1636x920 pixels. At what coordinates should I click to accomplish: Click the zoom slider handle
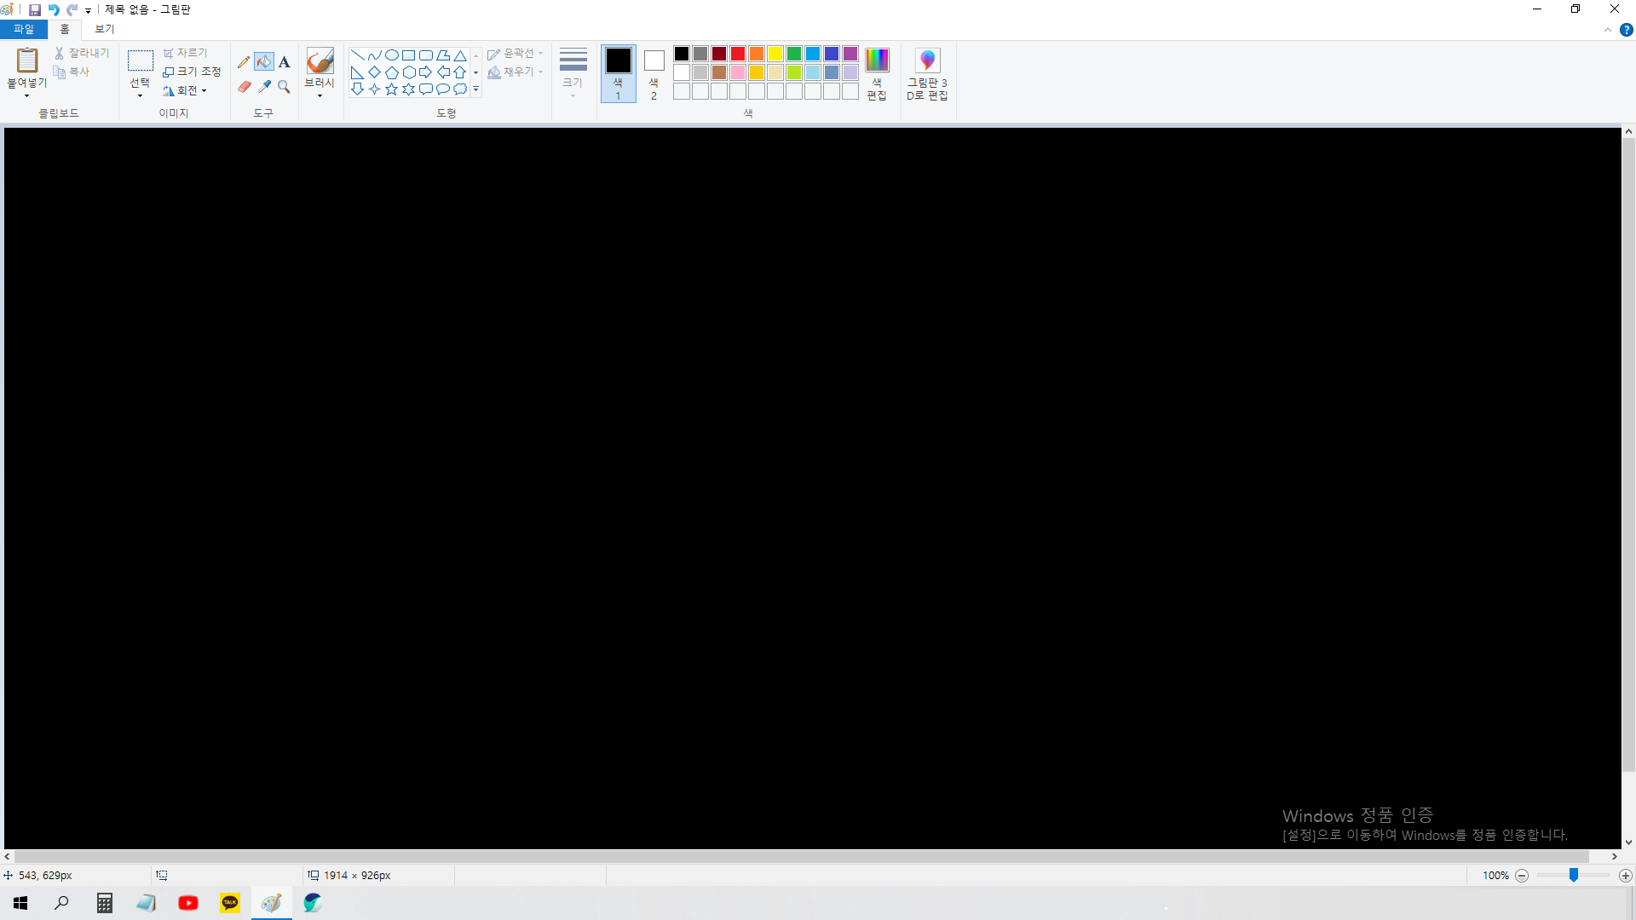point(1574,875)
